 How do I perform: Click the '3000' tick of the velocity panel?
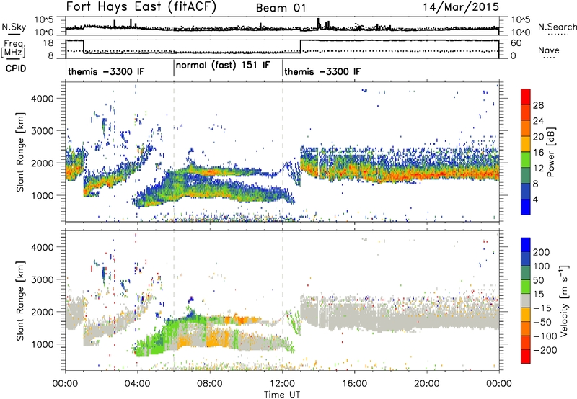43,279
